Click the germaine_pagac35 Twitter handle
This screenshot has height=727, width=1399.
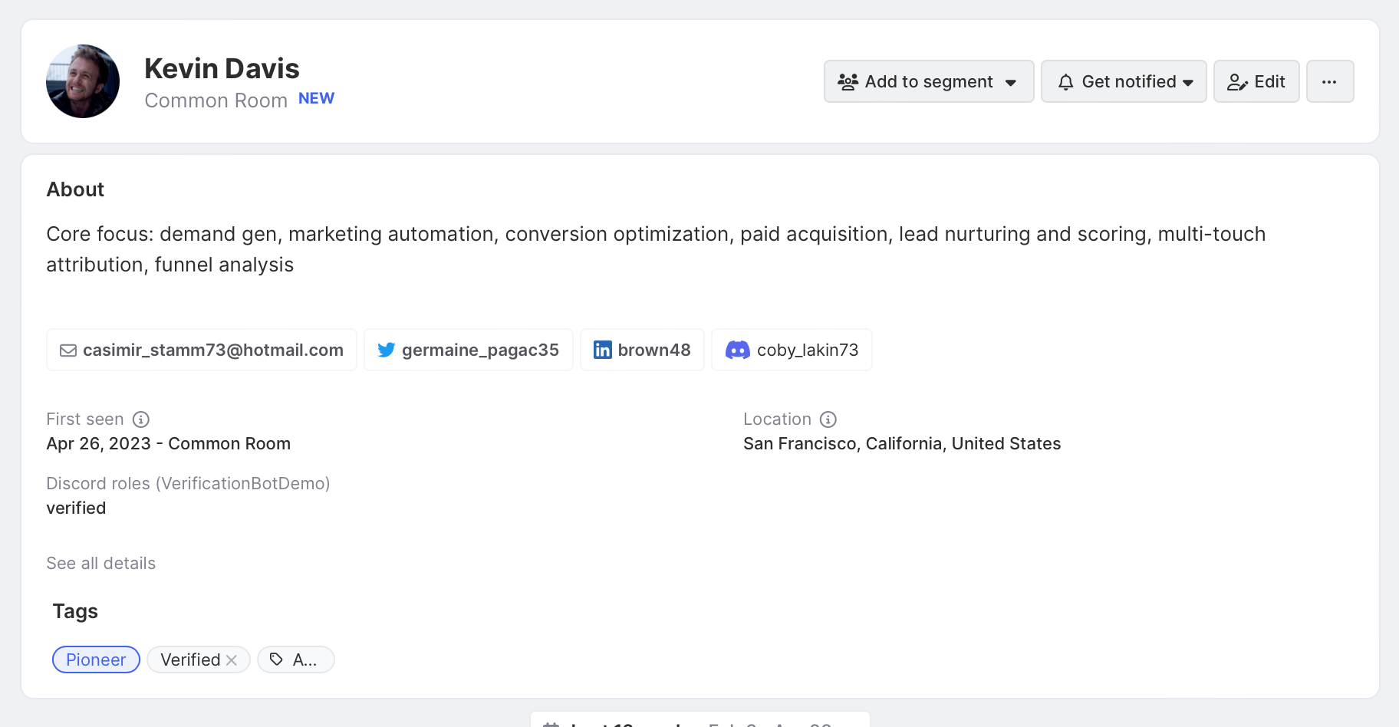(480, 350)
